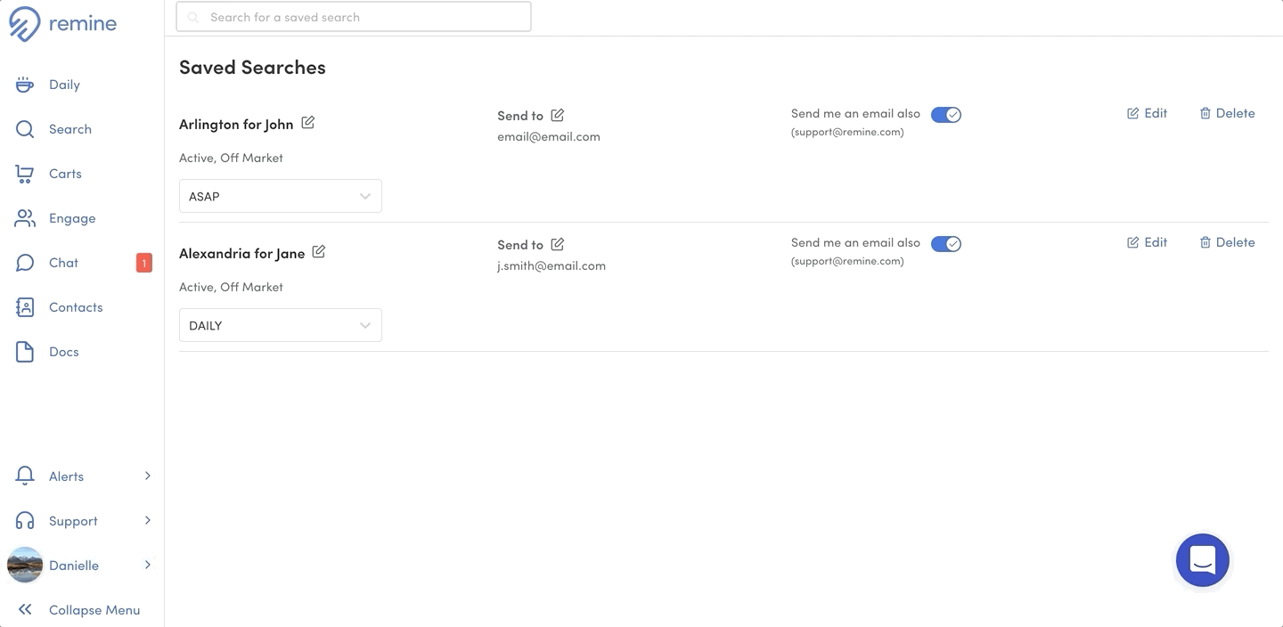Expand the Danielle account chevron
The image size is (1283, 627).
click(148, 565)
